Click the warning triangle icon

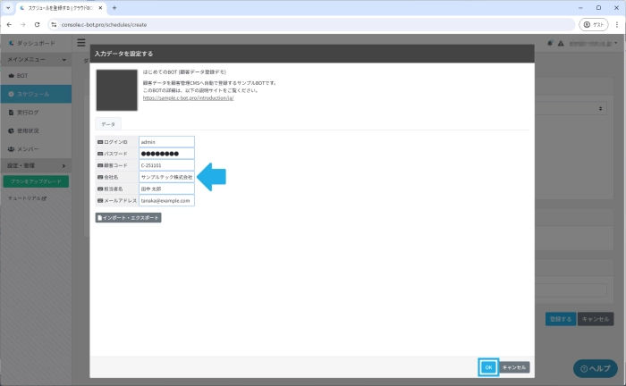coord(559,43)
